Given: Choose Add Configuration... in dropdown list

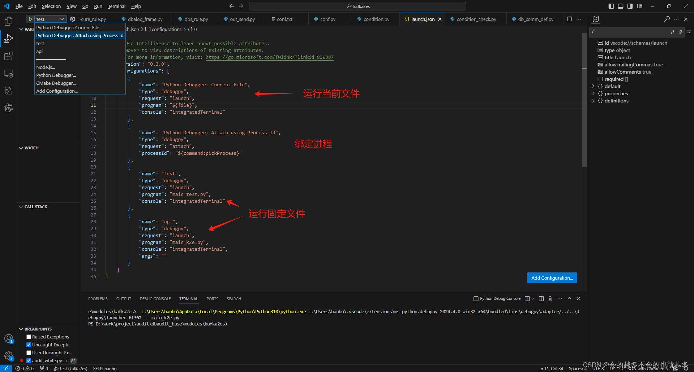Looking at the screenshot, I should tap(80, 91).
